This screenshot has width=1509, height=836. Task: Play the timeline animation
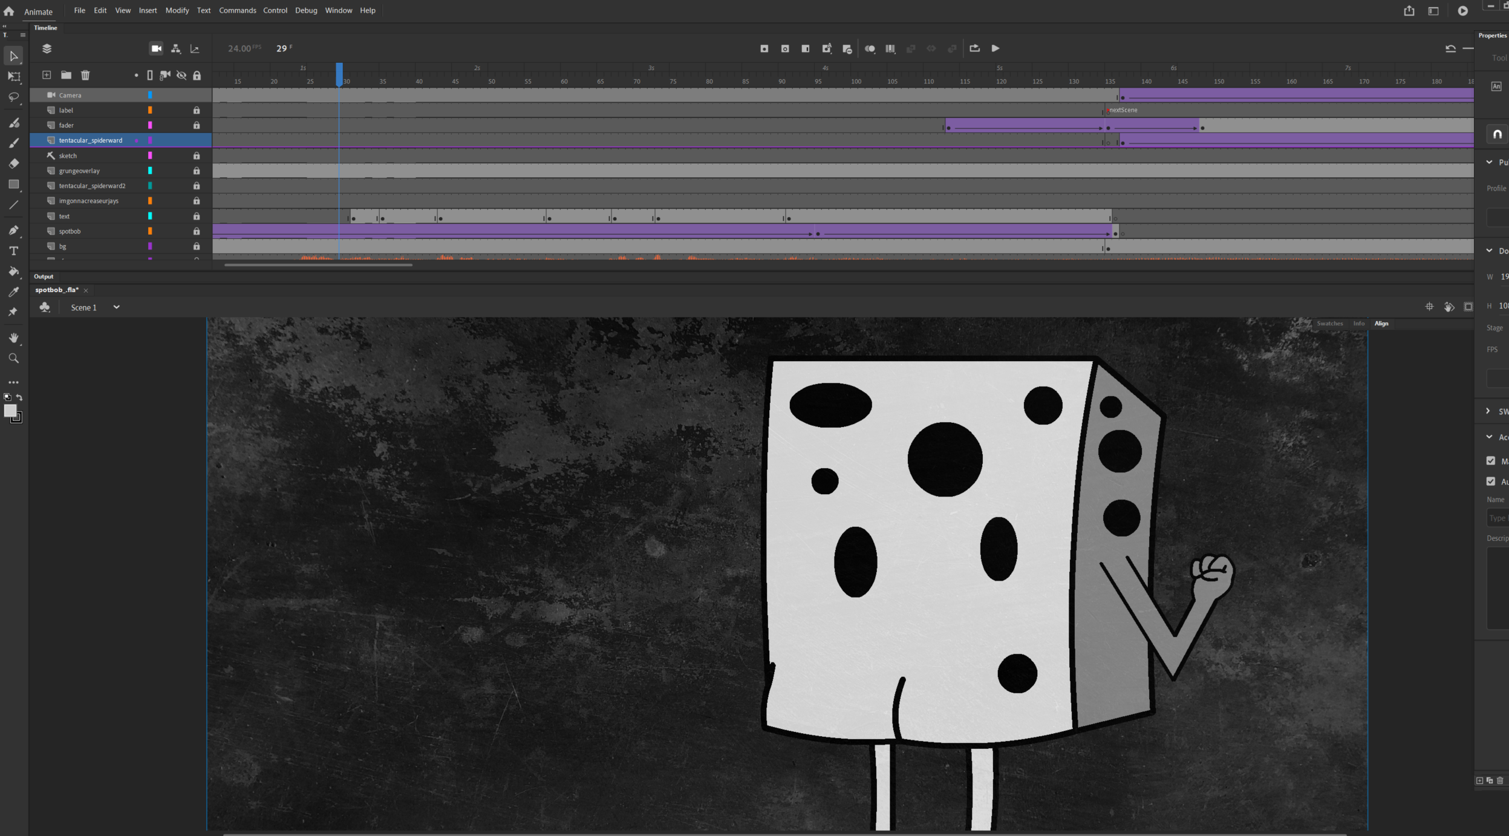click(x=996, y=48)
